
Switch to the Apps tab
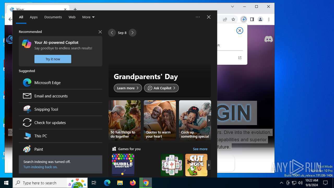(x=34, y=17)
